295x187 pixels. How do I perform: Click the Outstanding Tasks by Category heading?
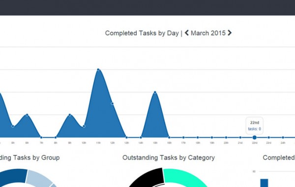point(169,157)
